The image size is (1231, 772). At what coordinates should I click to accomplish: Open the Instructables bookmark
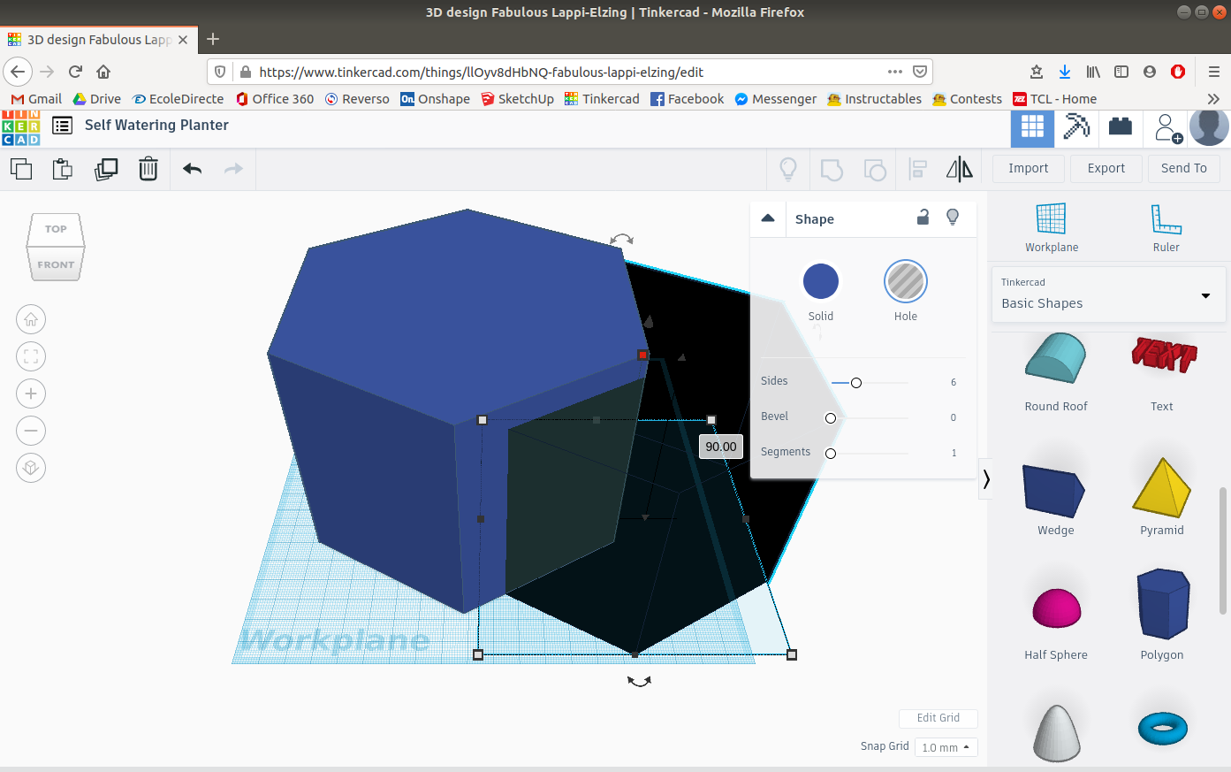click(x=874, y=99)
